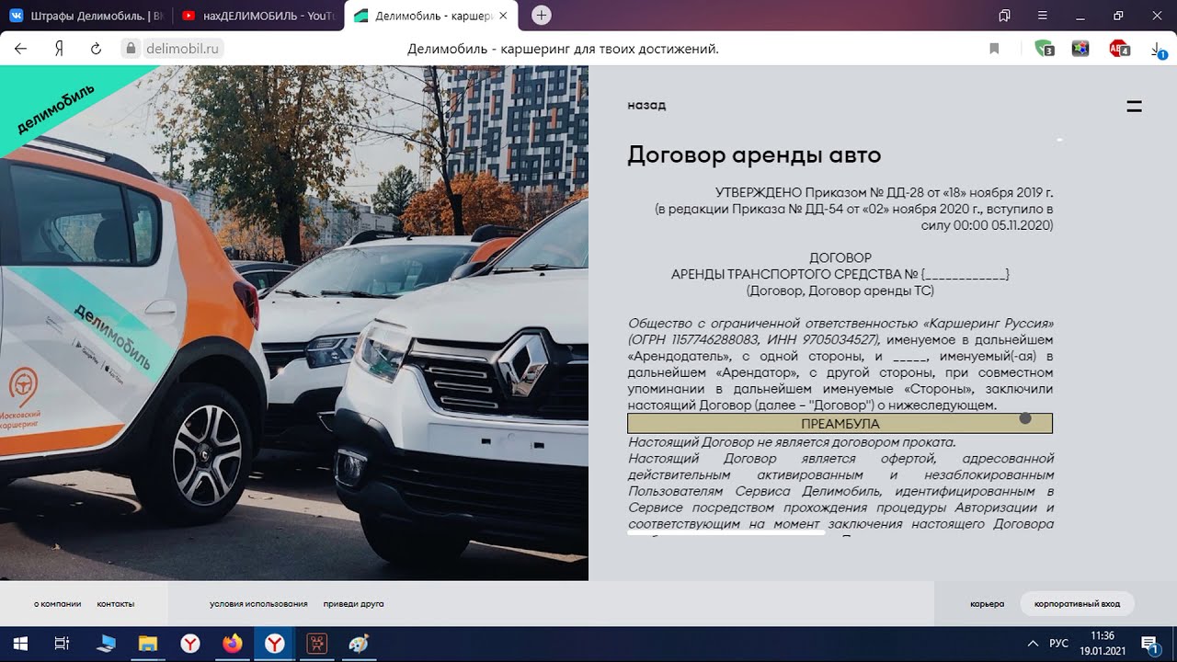The height and width of the screenshot is (662, 1177).
Task: Open Firefox from the taskbar
Action: 233,645
